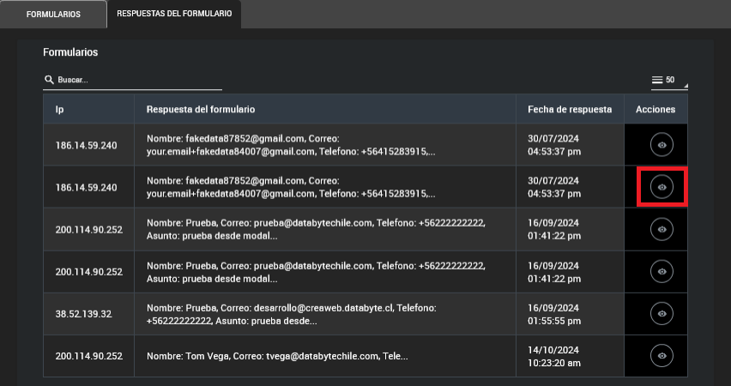This screenshot has width=731, height=386.
Task: Click eye icon in second 186.14.59.240 row
Action: coord(661,187)
